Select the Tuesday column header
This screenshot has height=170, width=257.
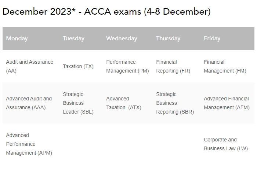tap(73, 38)
